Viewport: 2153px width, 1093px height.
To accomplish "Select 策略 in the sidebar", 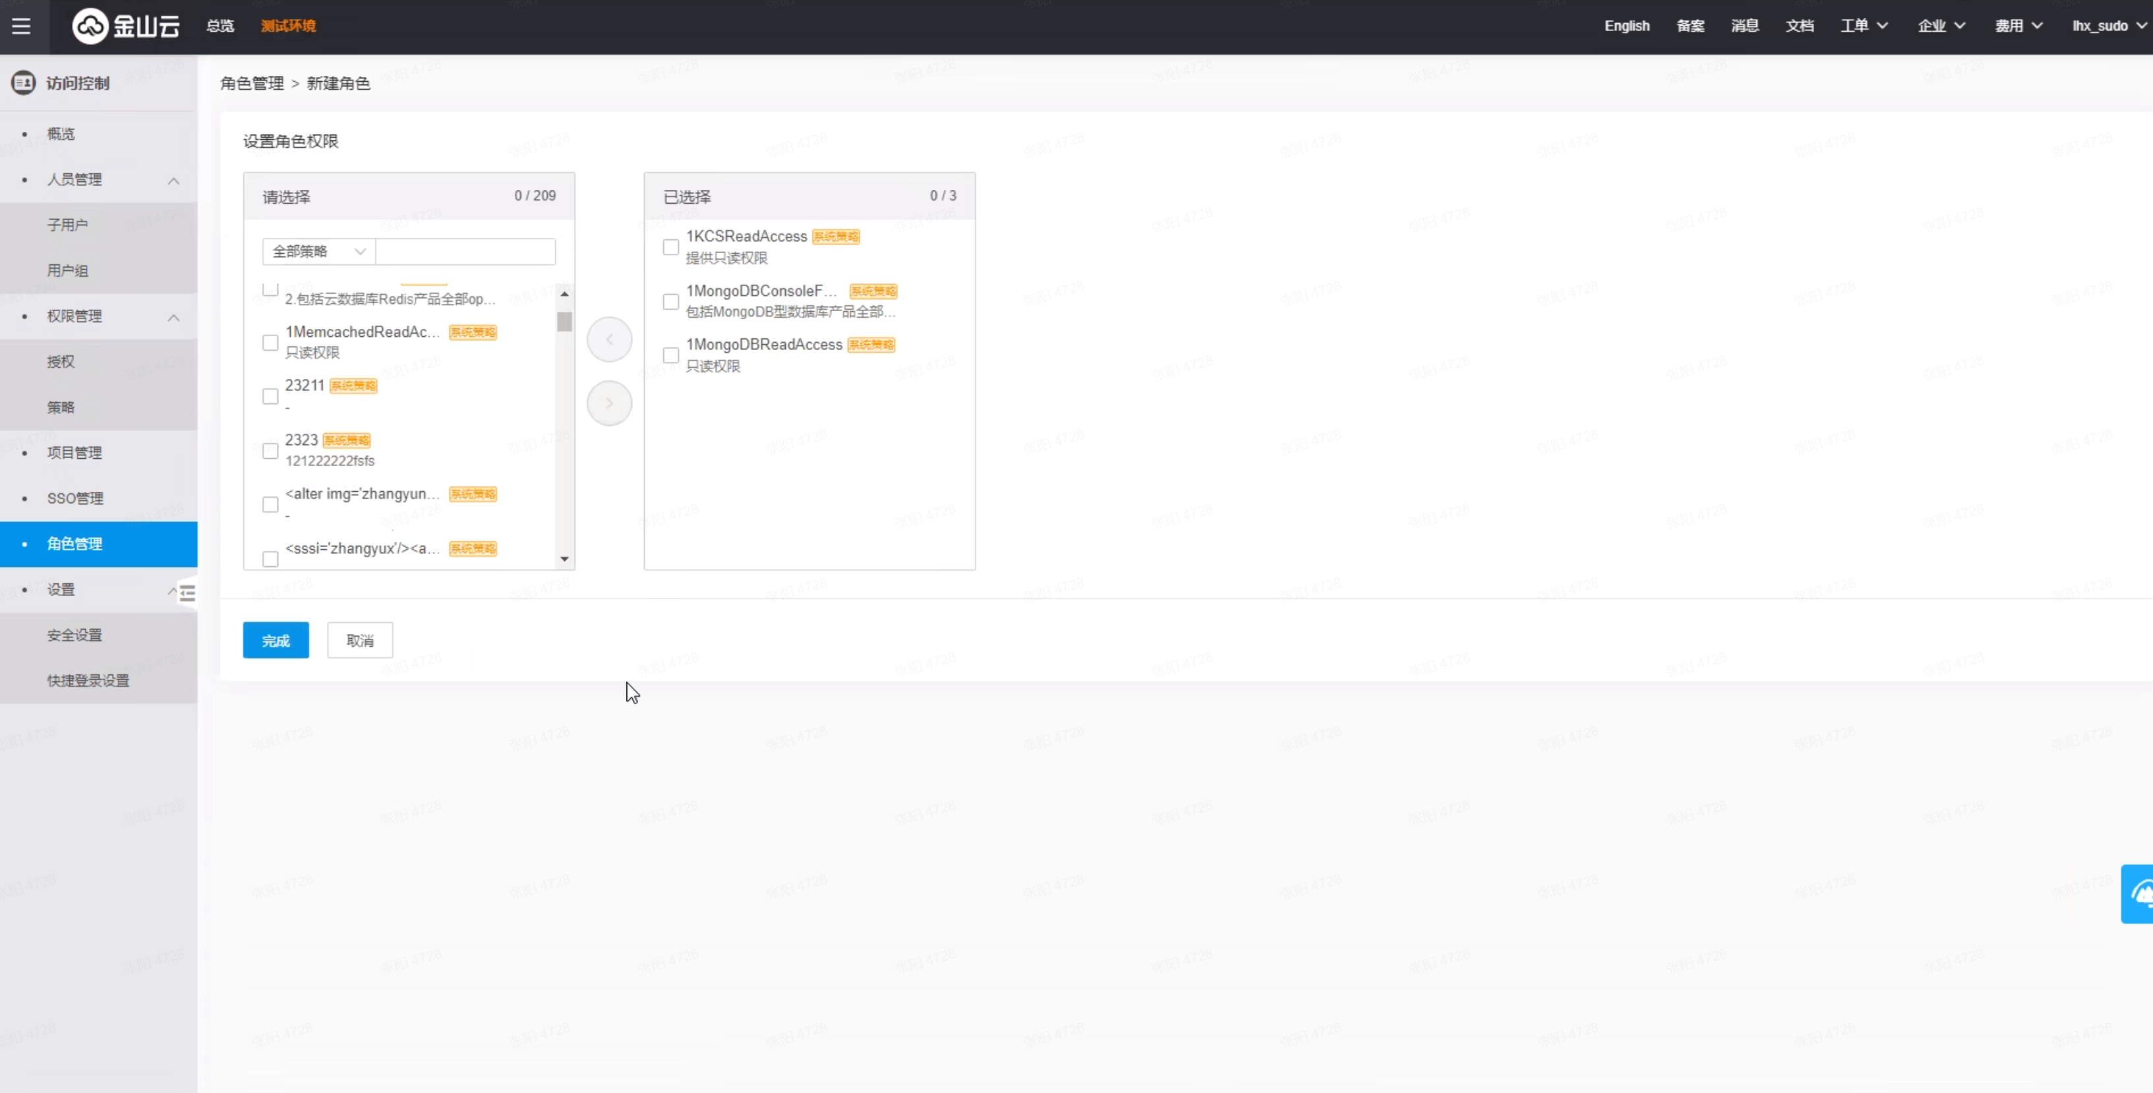I will coord(61,407).
